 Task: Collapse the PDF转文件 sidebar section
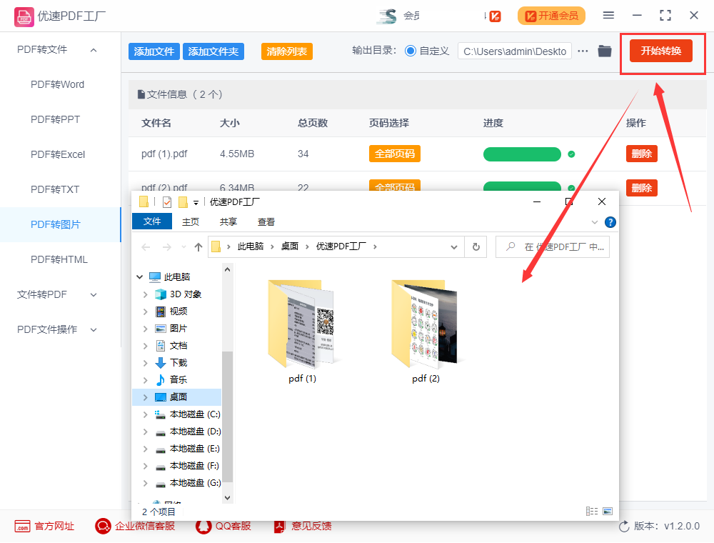[94, 50]
